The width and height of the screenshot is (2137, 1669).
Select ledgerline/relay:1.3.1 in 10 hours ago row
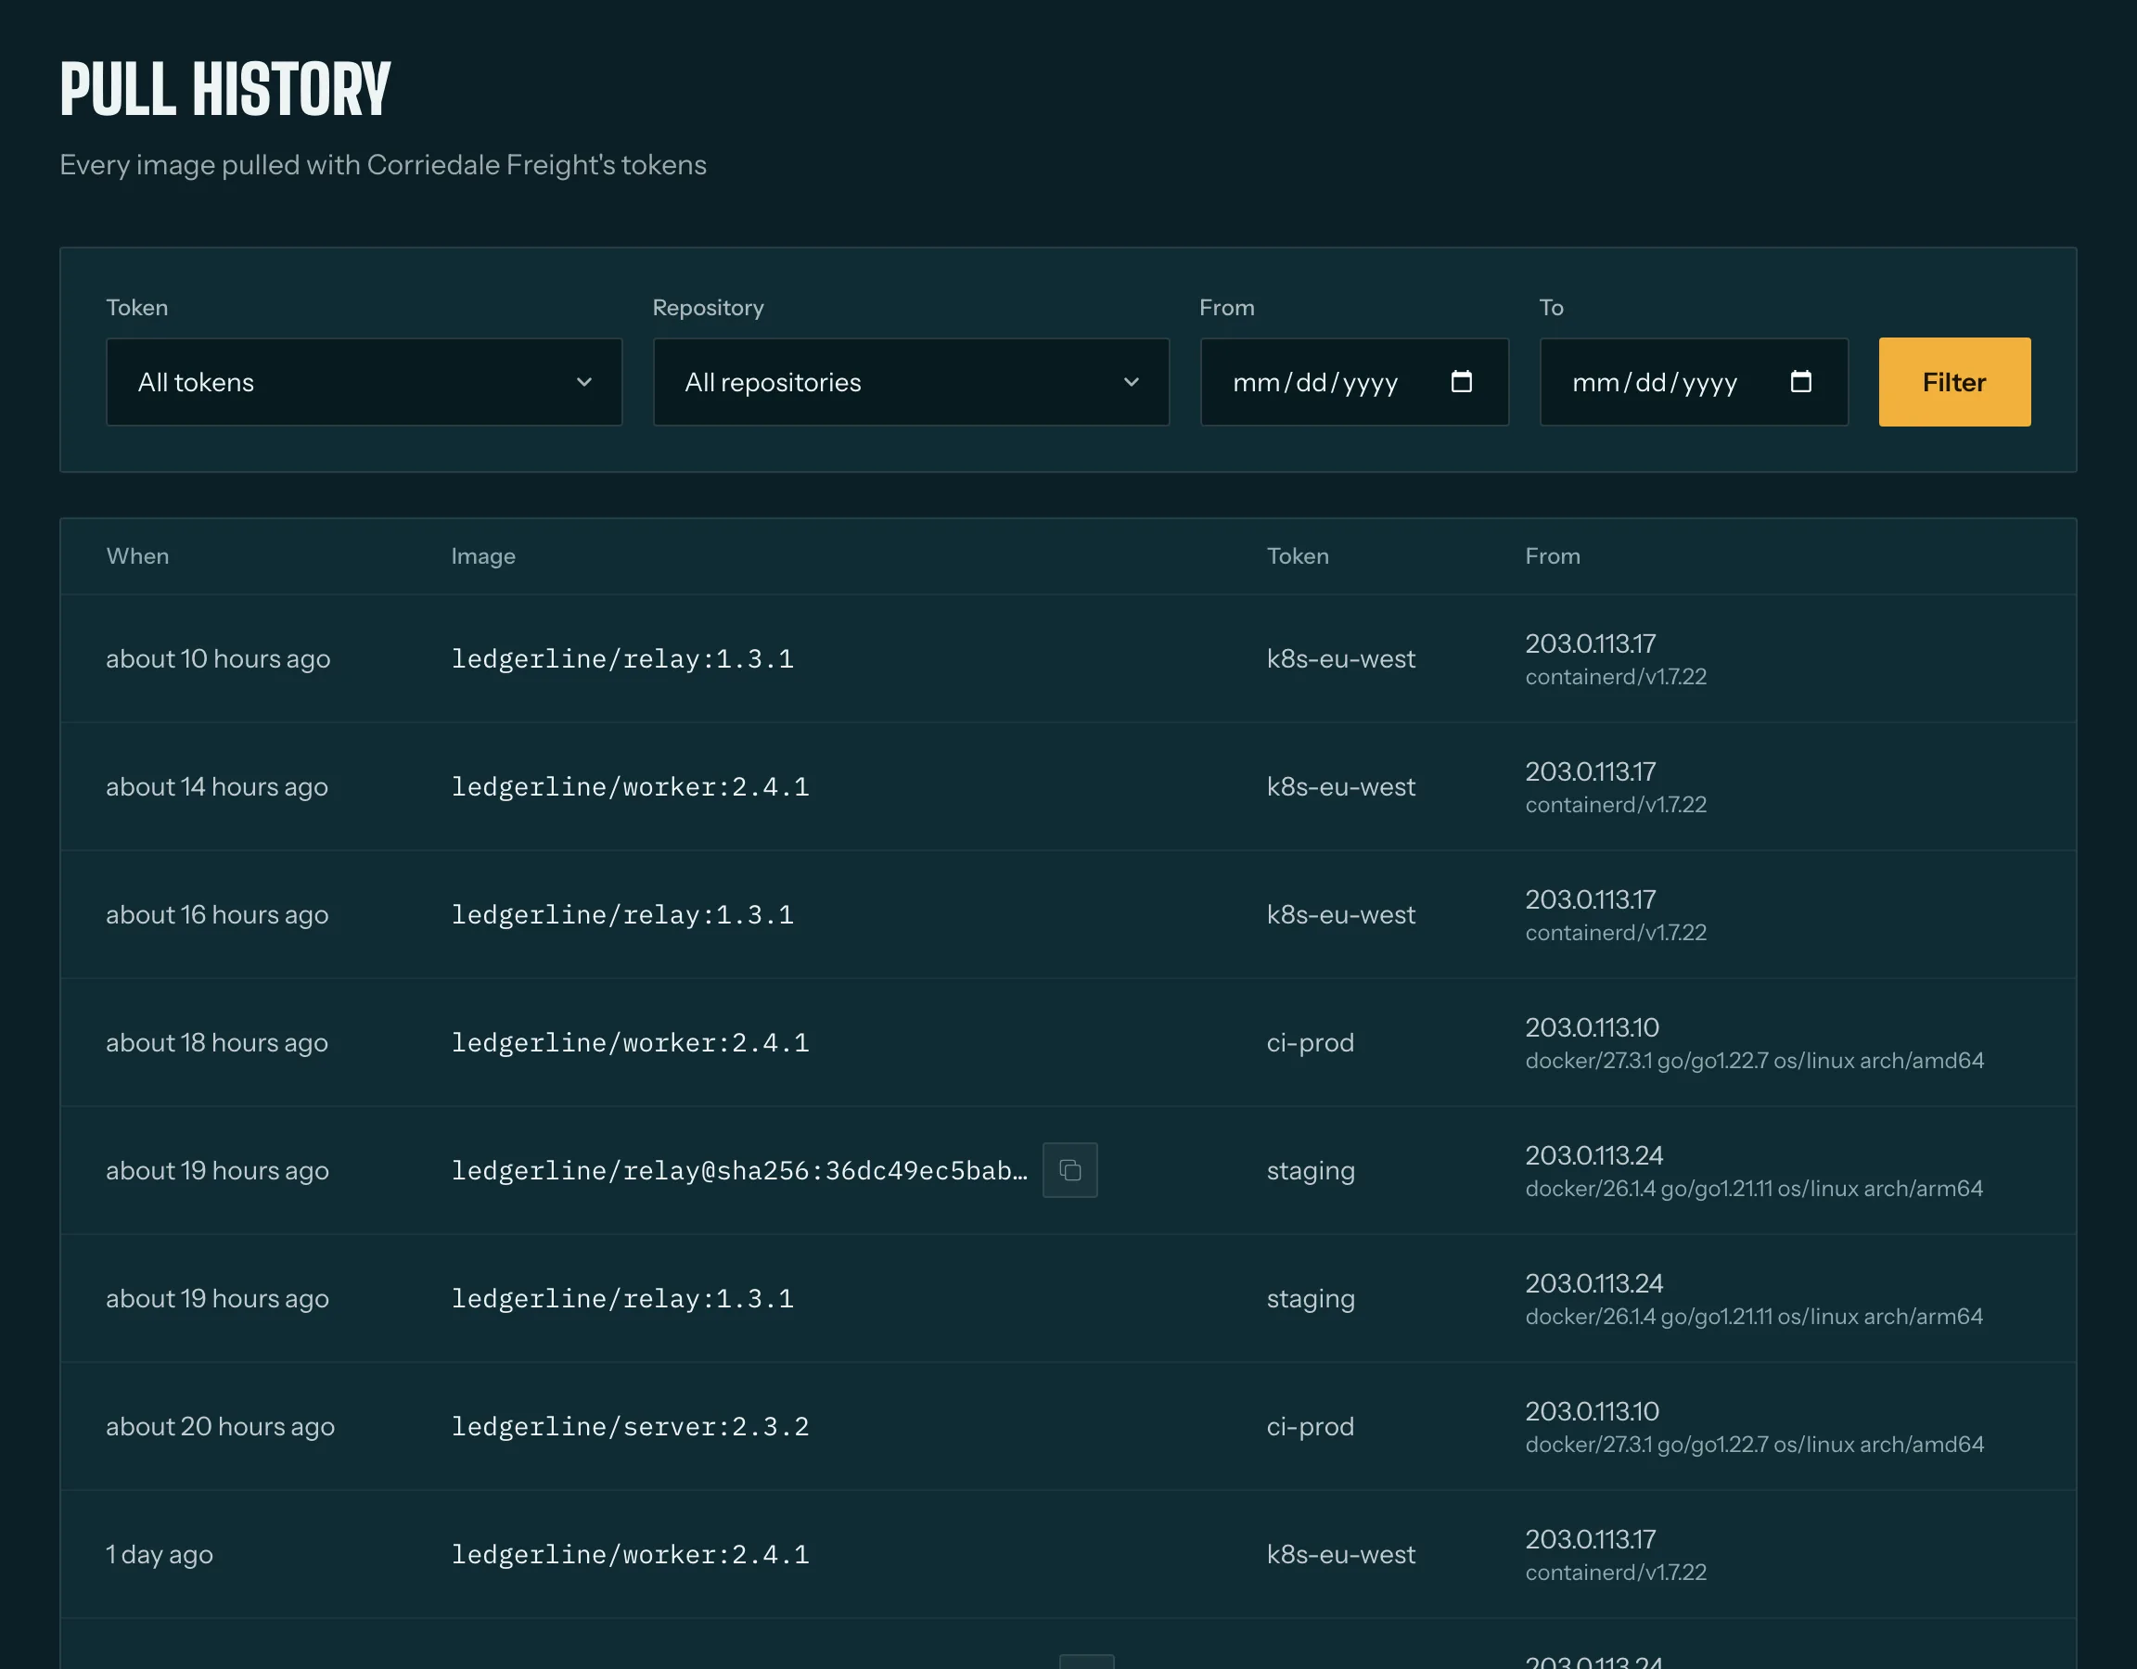pyautogui.click(x=622, y=658)
